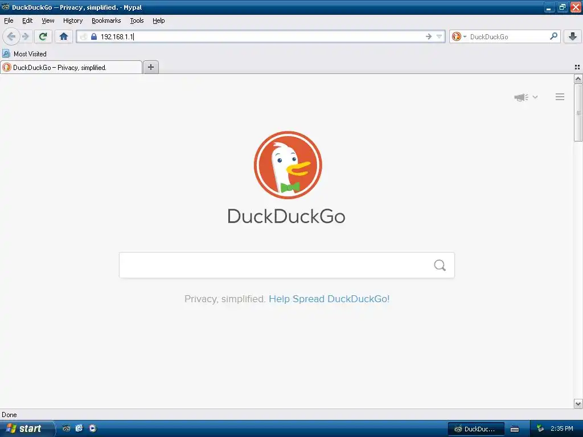
Task: Open the Help menu
Action: coord(159,20)
